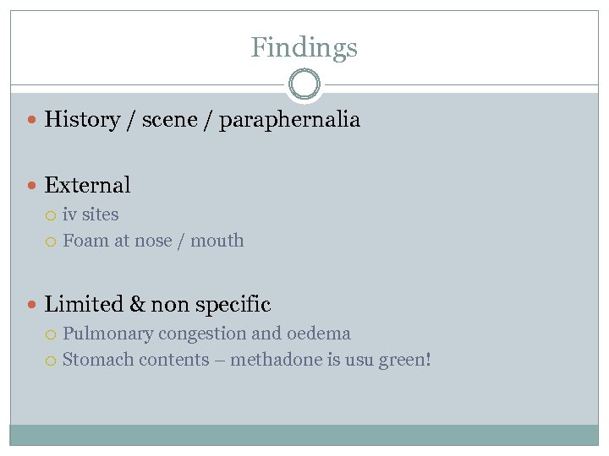609x456 pixels.
Task: Select the hollow bullet before "iv sites"
Action: pos(52,215)
